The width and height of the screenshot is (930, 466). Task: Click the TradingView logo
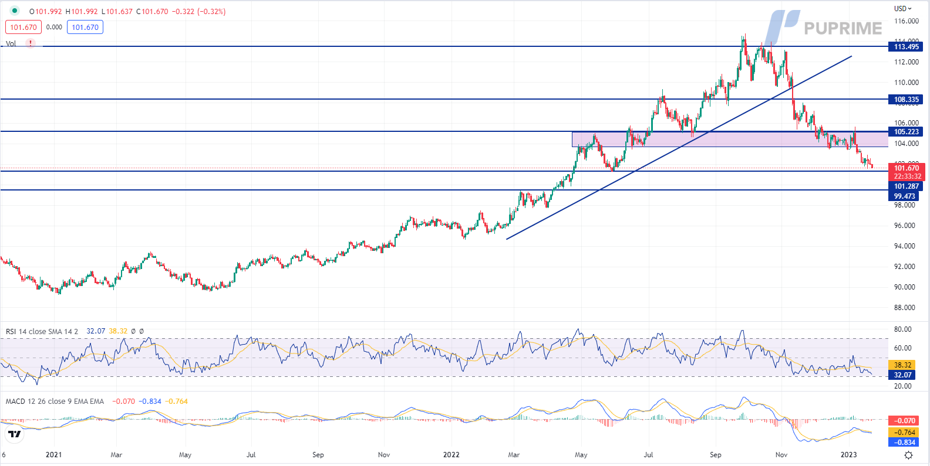[x=15, y=434]
